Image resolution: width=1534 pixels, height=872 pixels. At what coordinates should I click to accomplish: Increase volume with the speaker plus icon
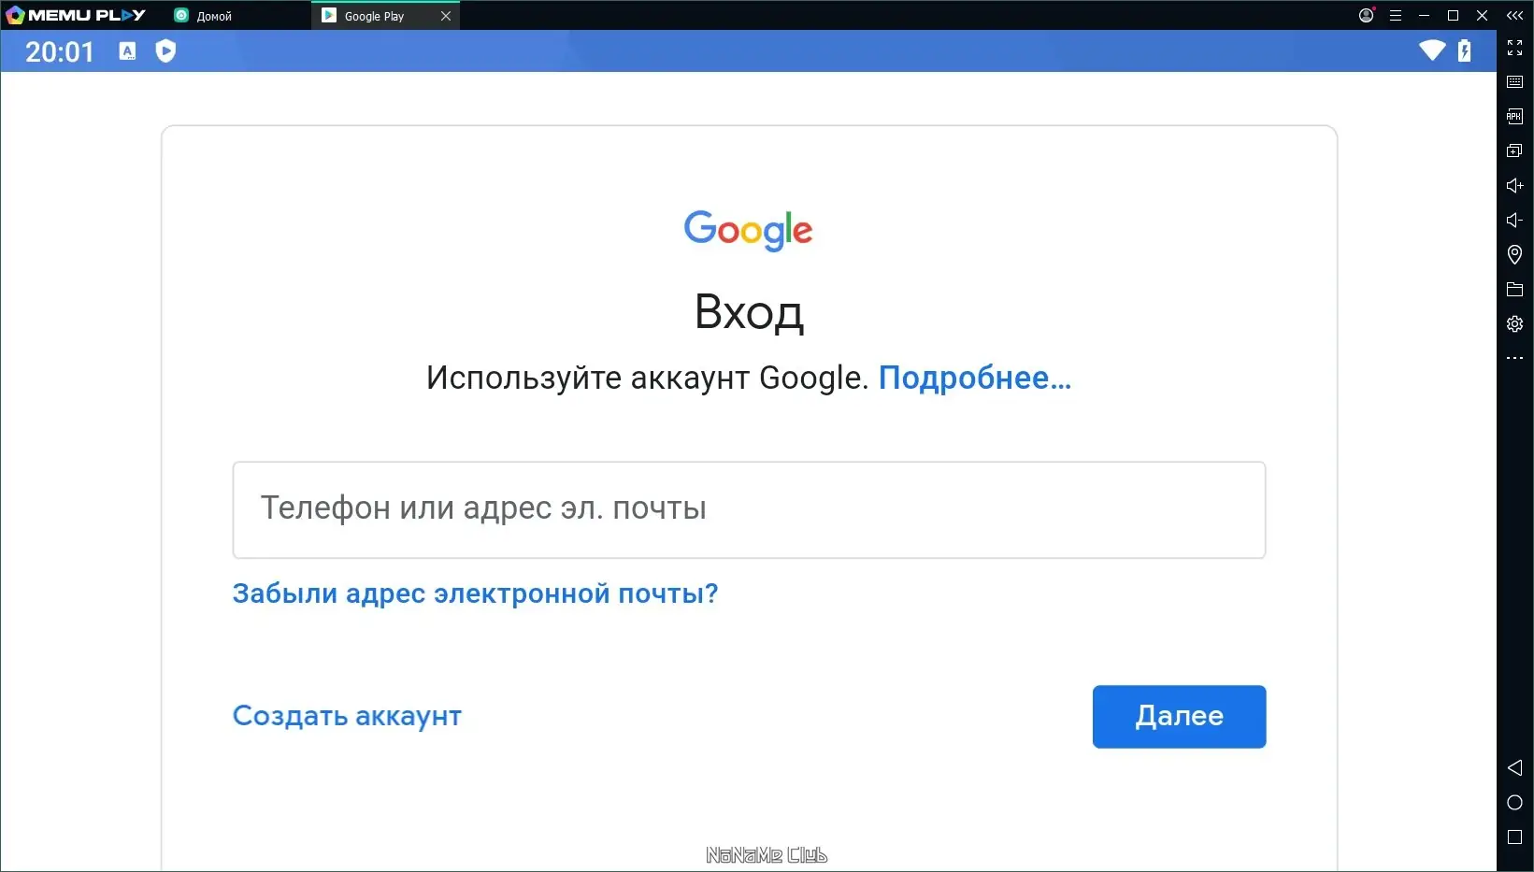click(1514, 186)
